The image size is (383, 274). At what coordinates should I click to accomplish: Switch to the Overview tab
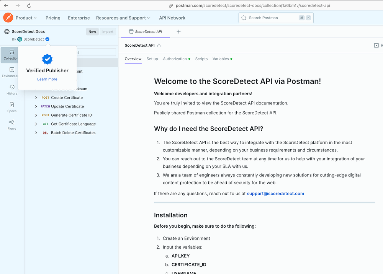click(x=133, y=59)
